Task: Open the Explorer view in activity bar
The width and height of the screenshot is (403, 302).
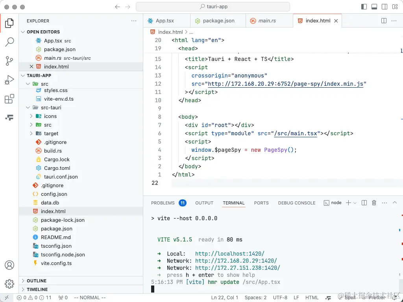Action: (x=9, y=23)
